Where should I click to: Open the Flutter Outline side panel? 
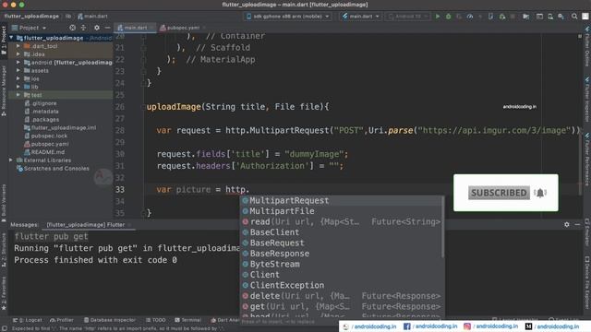tap(587, 46)
